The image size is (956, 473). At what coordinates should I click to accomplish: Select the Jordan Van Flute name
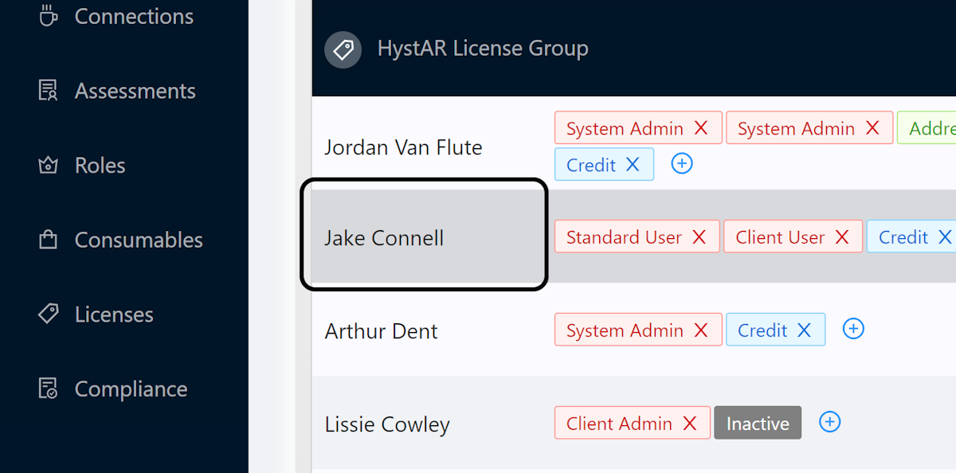(x=403, y=147)
